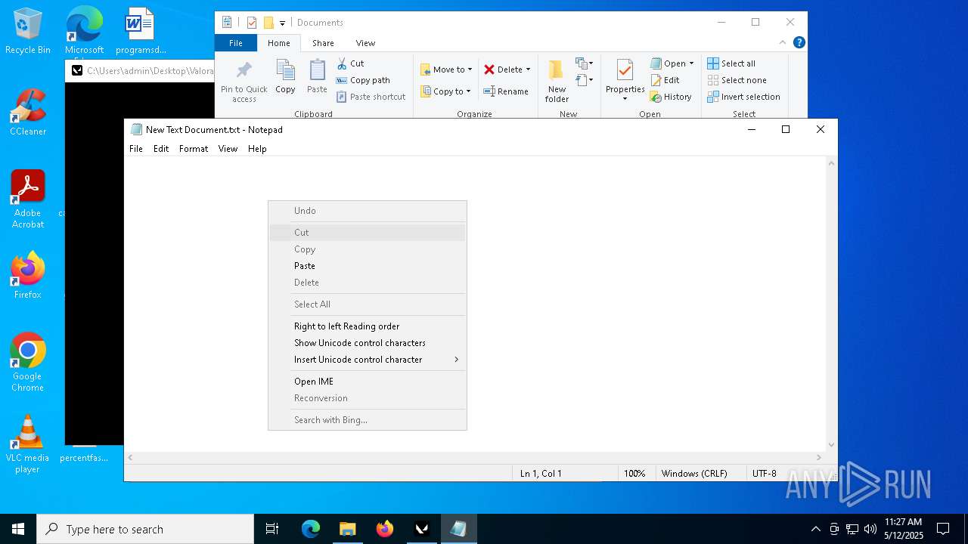Collapse the Explorer ribbon chevron
This screenshot has height=544, width=968.
click(x=783, y=42)
